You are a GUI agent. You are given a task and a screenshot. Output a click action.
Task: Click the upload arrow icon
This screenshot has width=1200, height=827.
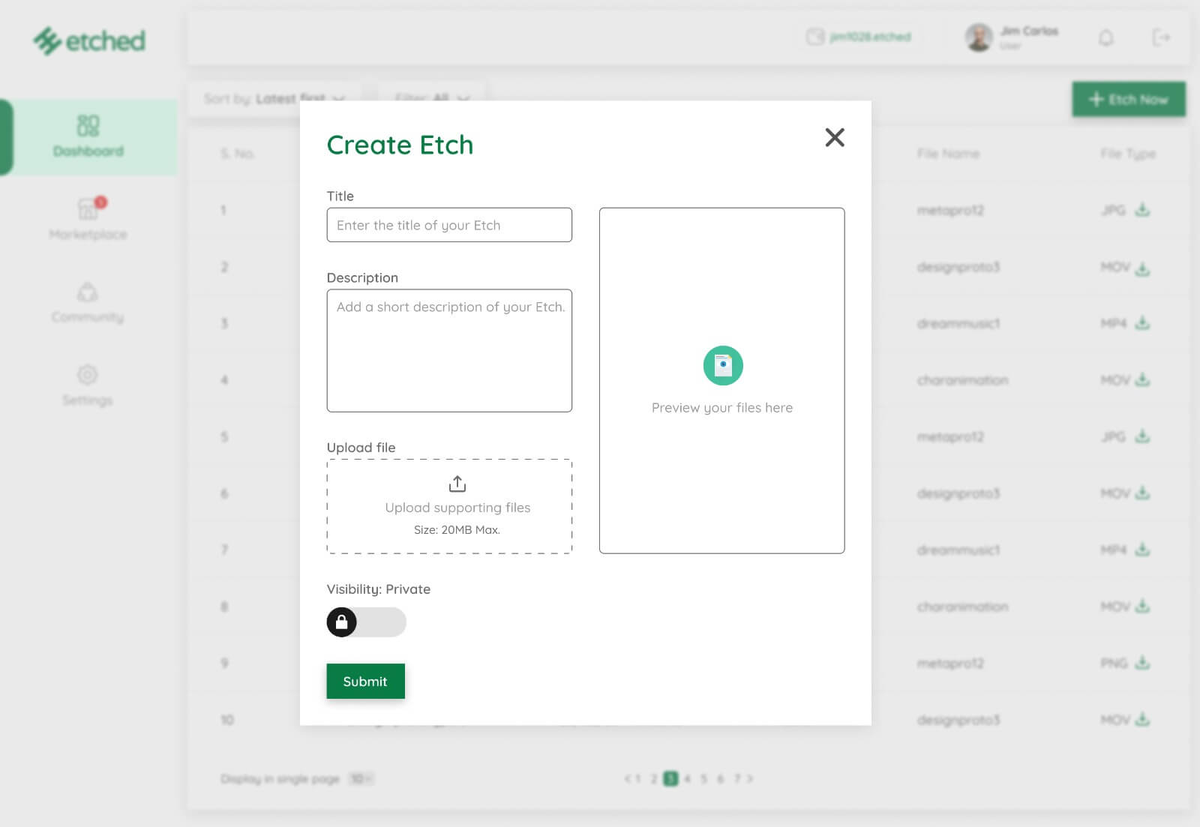tap(457, 484)
